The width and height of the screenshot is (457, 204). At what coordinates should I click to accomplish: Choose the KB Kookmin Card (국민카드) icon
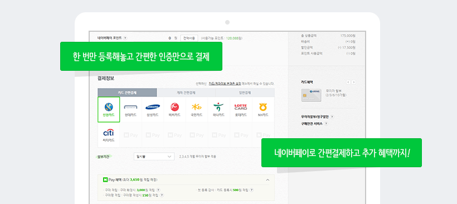click(x=196, y=107)
